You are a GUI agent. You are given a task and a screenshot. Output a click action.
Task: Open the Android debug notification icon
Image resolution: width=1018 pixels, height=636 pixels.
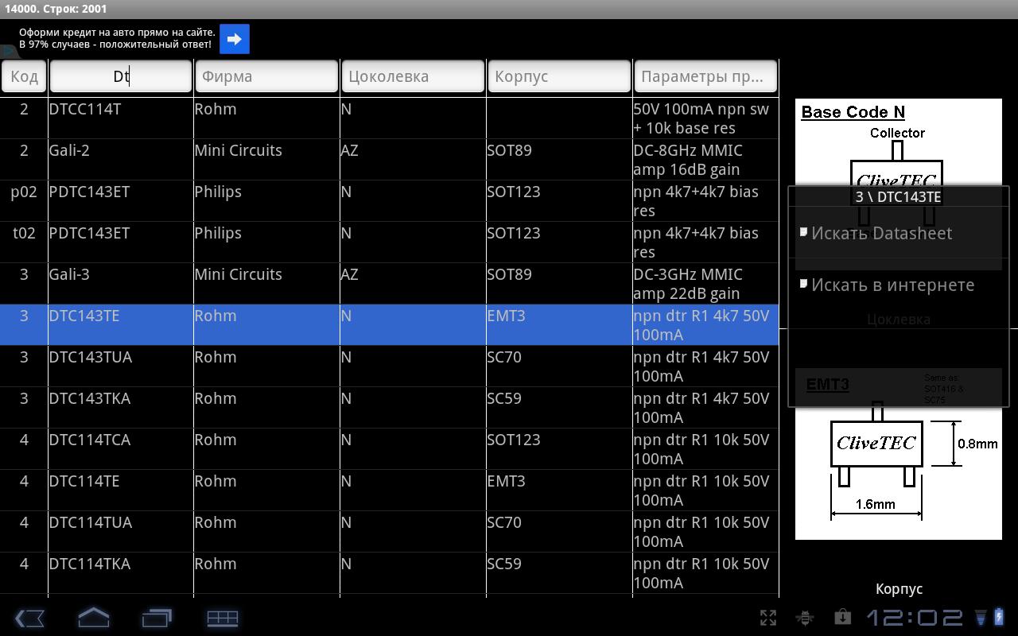805,618
